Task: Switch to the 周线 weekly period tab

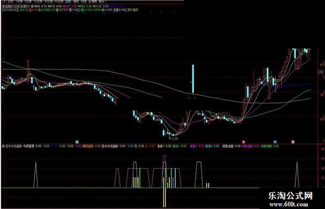Action: tap(76, 1)
